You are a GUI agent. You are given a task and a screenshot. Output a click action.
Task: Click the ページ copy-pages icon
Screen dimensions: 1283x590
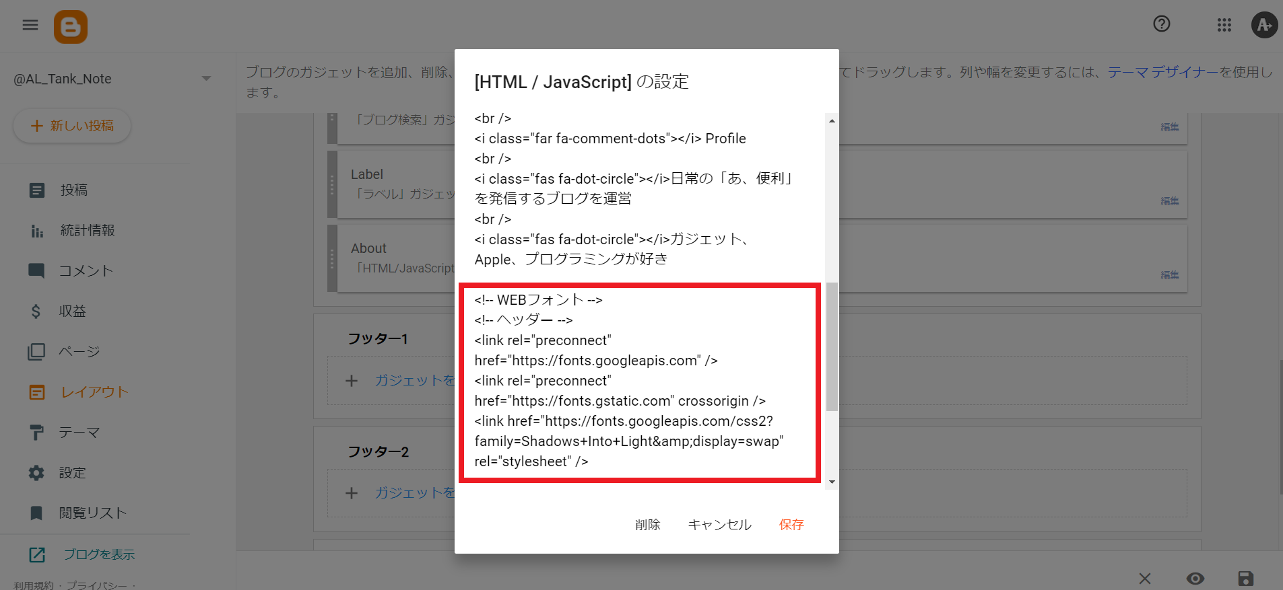36,352
